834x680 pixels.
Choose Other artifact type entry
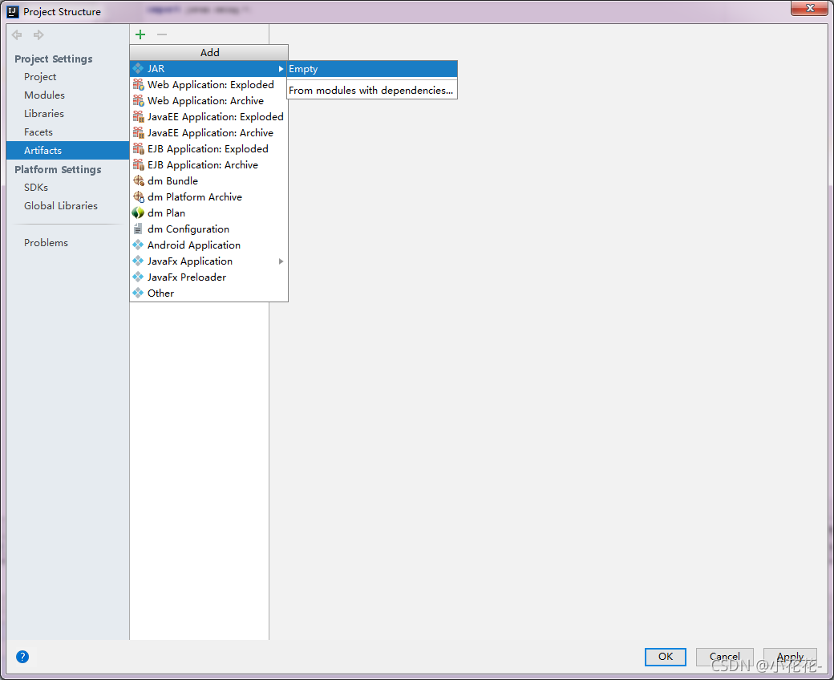(208, 293)
